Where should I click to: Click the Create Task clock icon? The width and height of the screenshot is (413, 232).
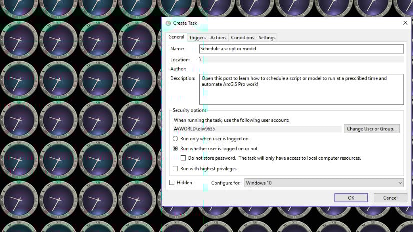(168, 23)
